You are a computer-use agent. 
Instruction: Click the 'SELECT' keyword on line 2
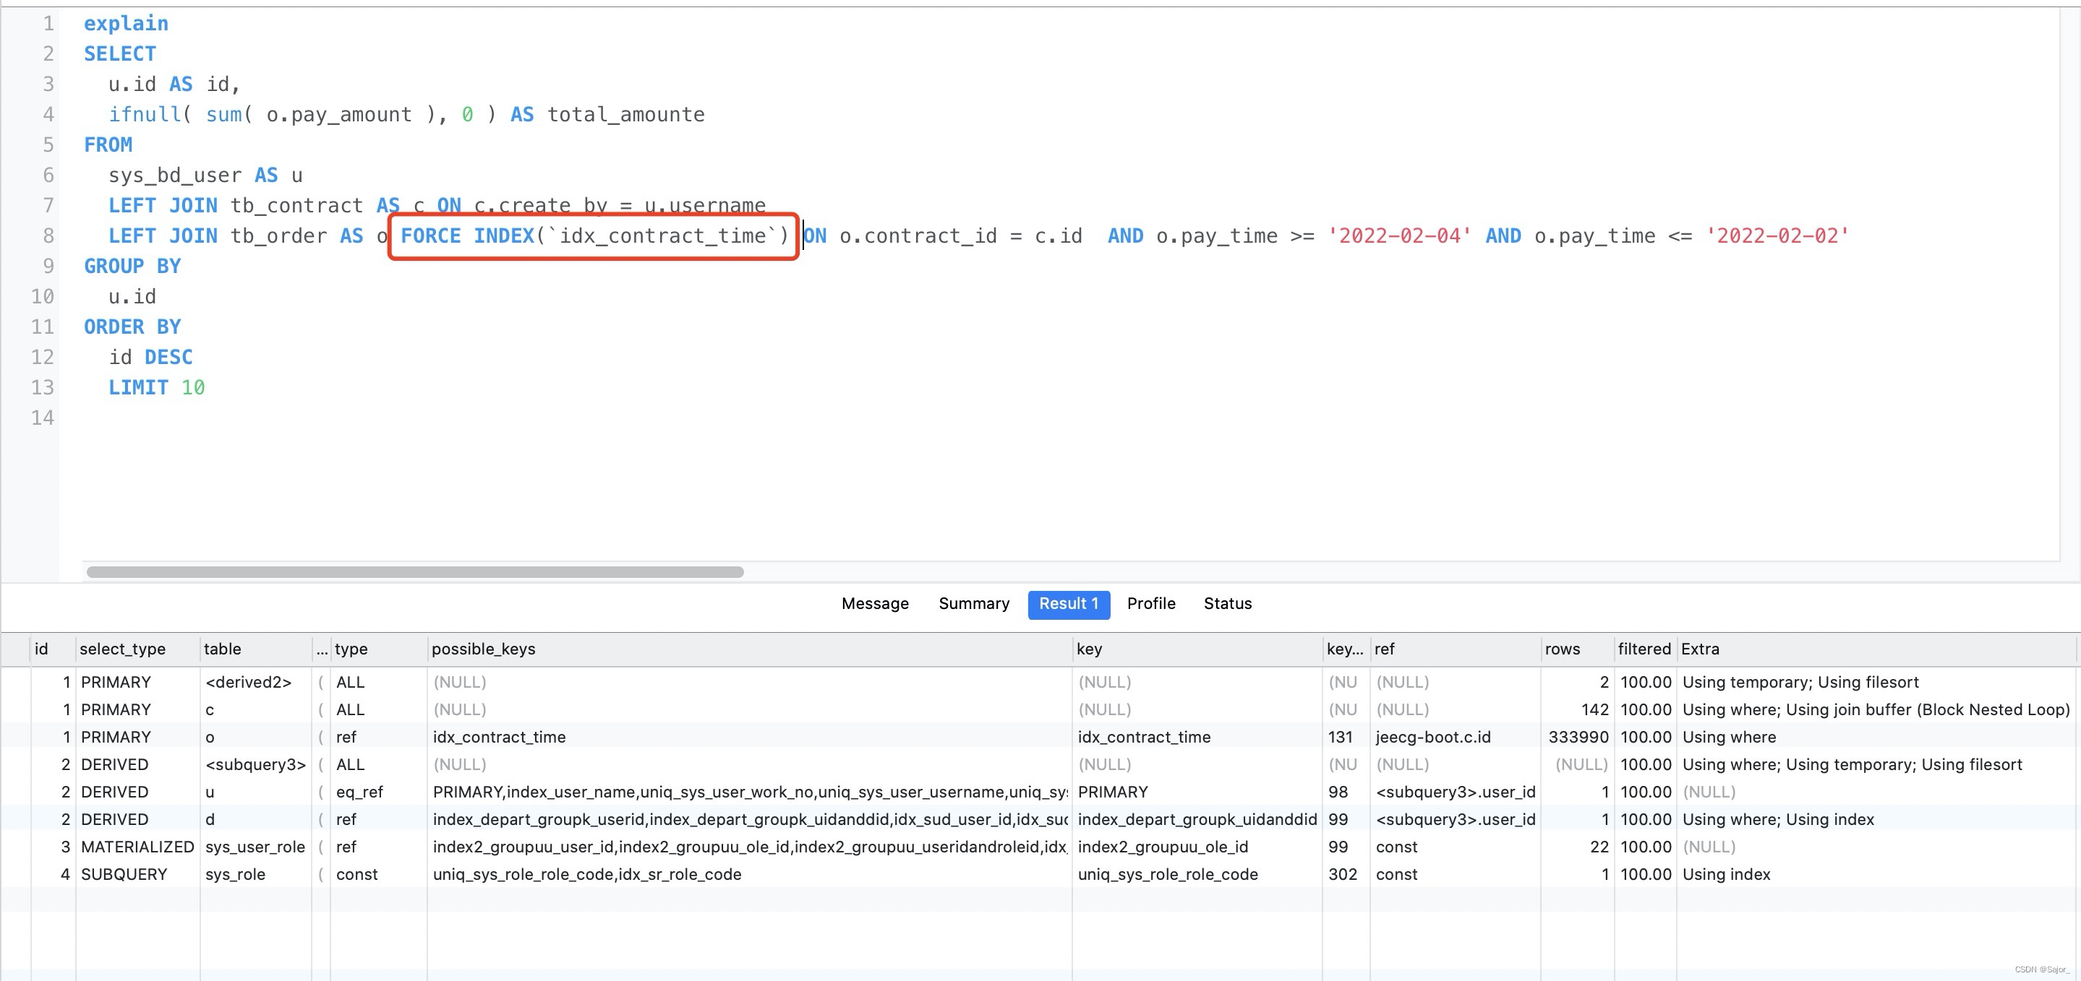[x=119, y=54]
